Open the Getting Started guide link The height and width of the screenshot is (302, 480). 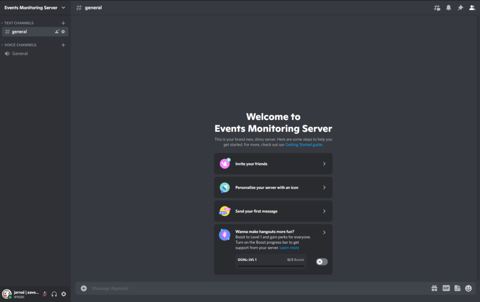(304, 145)
